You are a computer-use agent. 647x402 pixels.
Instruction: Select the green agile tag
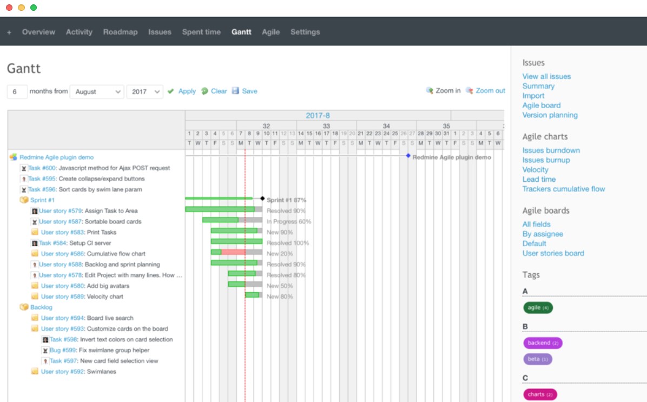point(538,308)
